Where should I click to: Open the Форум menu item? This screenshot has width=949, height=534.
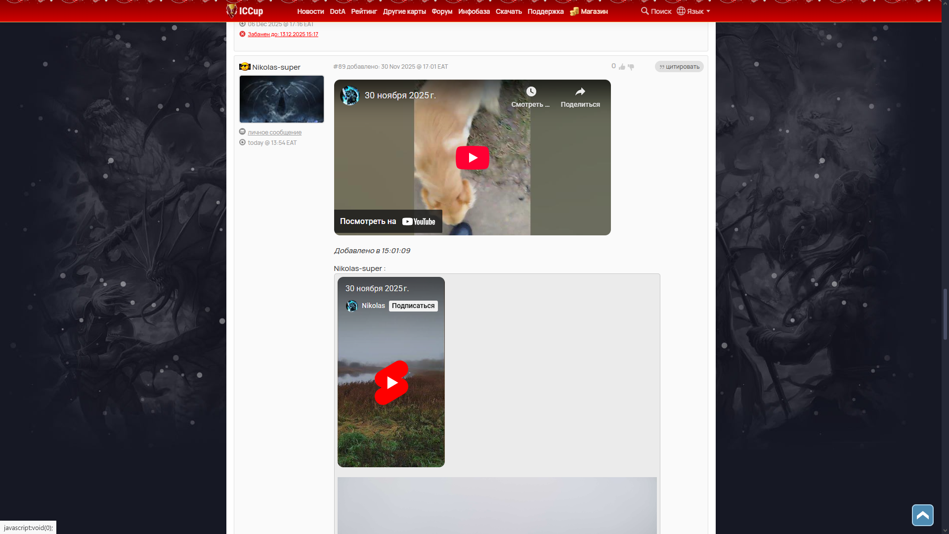[442, 11]
